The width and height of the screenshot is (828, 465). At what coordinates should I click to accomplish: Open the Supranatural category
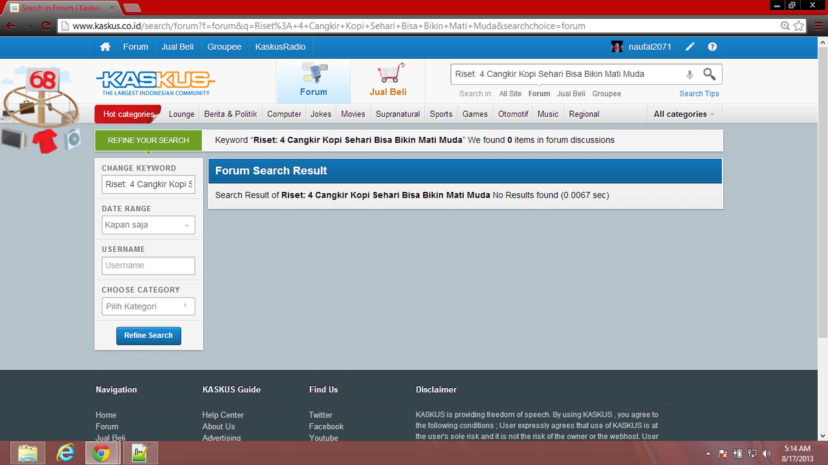(398, 114)
